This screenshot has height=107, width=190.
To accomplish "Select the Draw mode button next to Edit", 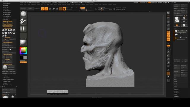I will tap(46, 9).
